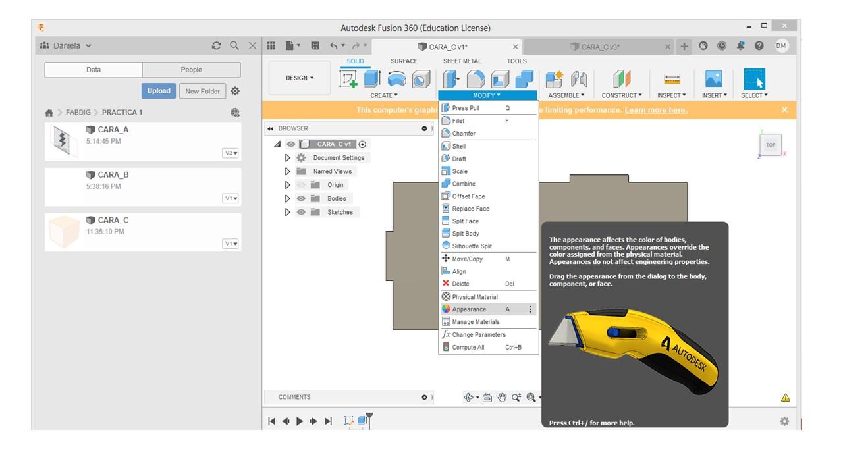The height and width of the screenshot is (474, 843).
Task: Click the Select tool icon
Action: [x=754, y=79]
